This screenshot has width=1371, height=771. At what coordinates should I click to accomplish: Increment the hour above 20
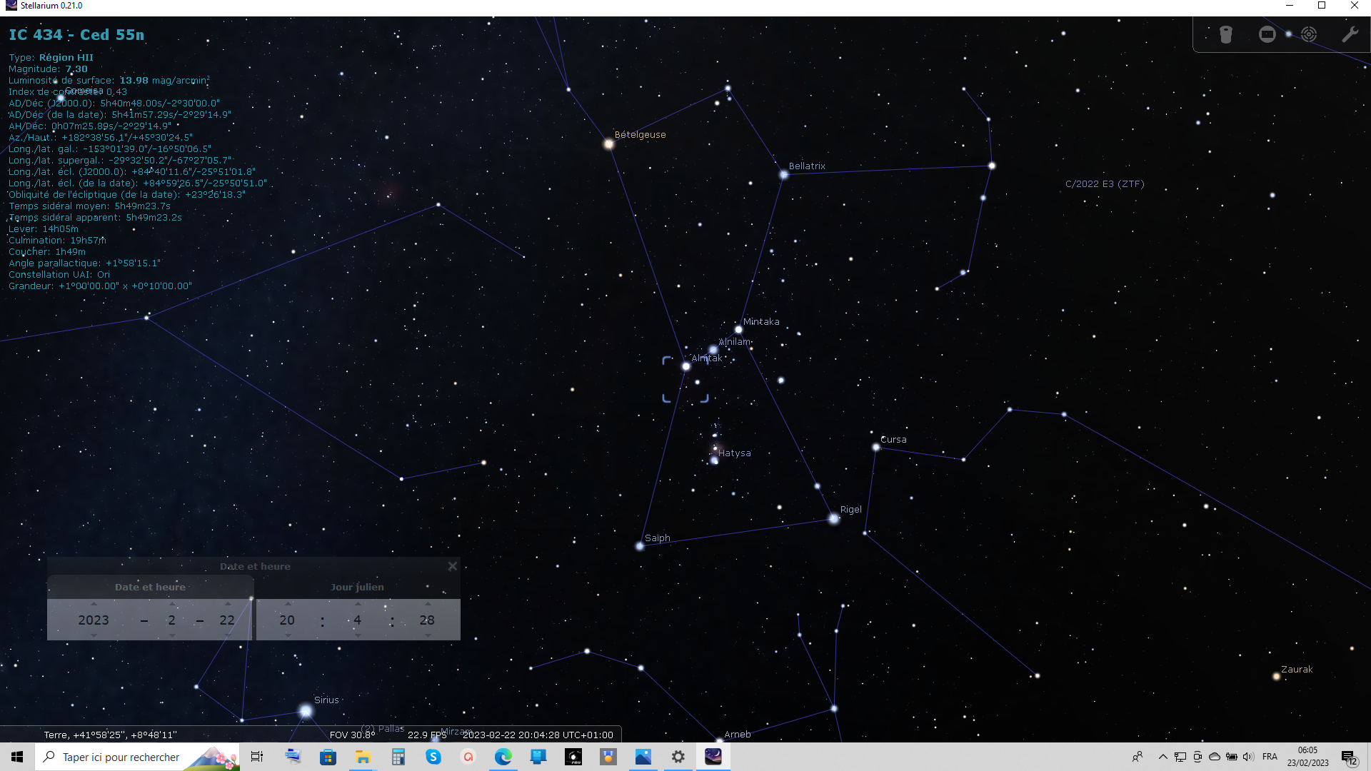point(287,604)
